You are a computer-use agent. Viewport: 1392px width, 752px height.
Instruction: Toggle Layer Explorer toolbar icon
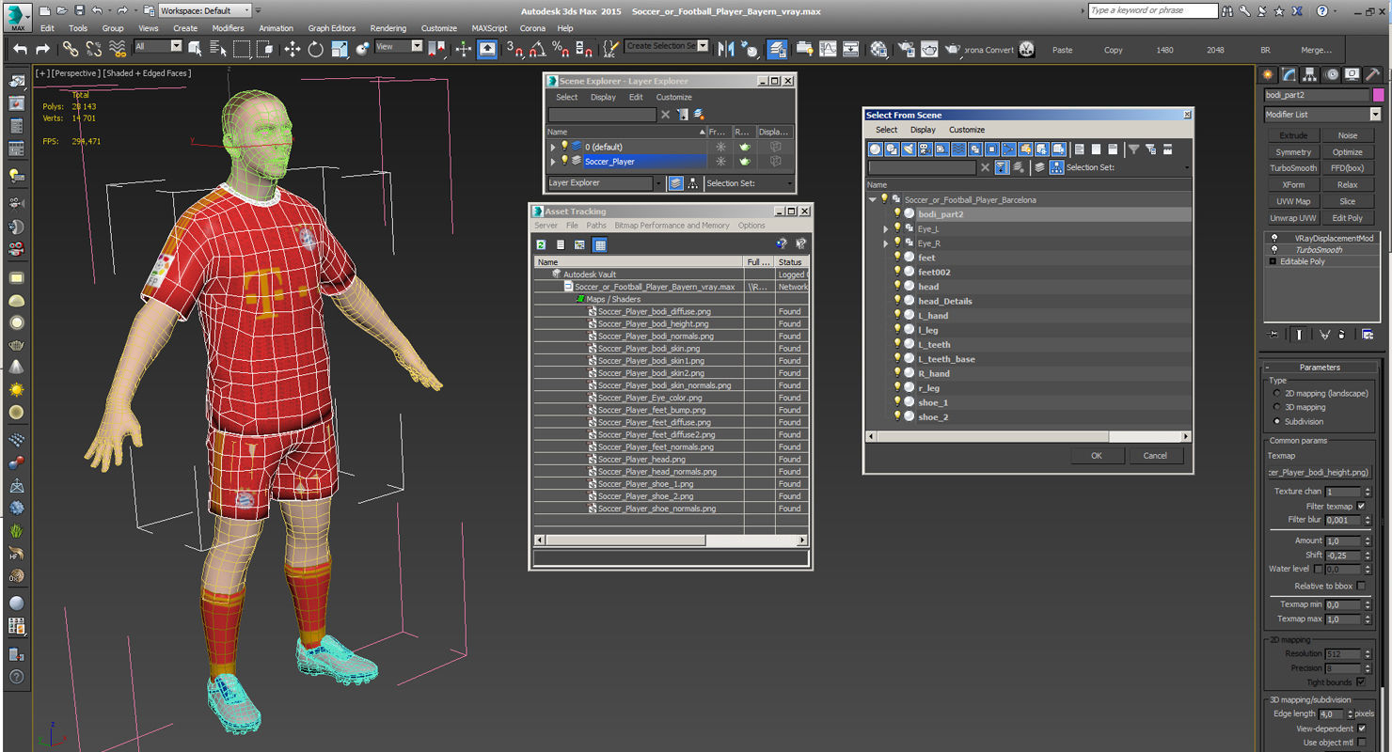click(777, 49)
